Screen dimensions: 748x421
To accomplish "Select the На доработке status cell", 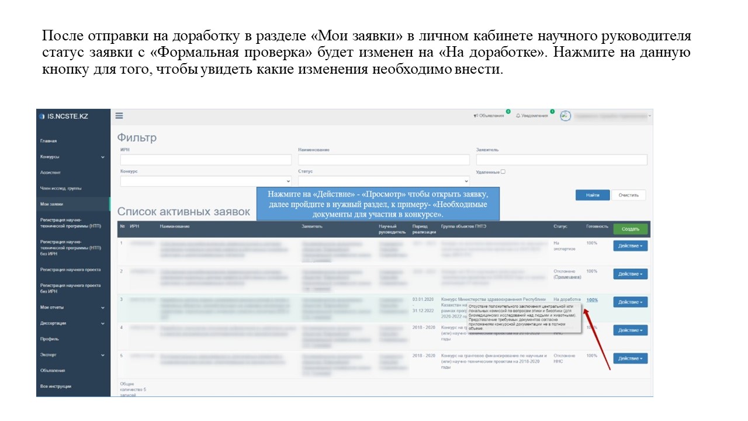I will [567, 299].
